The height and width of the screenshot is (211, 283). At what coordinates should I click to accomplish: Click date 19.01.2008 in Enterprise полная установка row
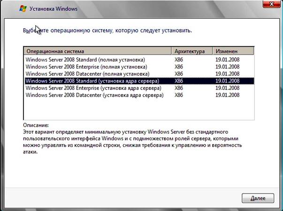point(228,67)
